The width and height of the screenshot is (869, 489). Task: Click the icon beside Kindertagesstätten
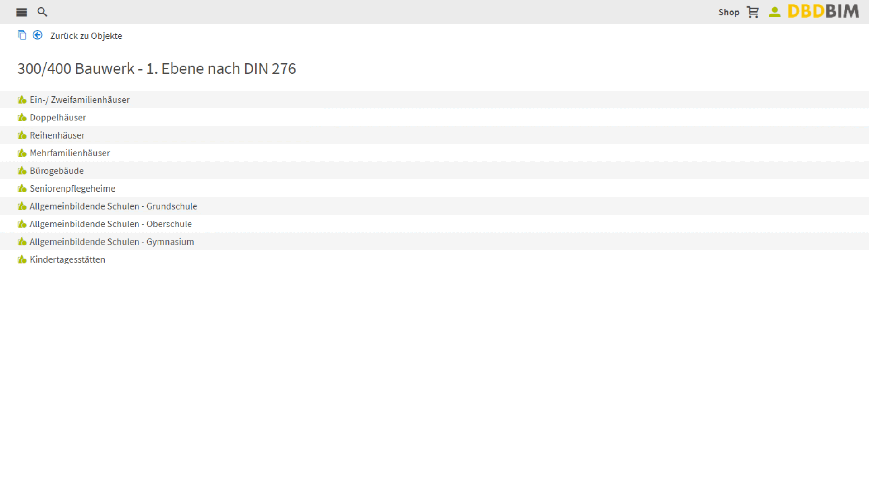coord(22,259)
